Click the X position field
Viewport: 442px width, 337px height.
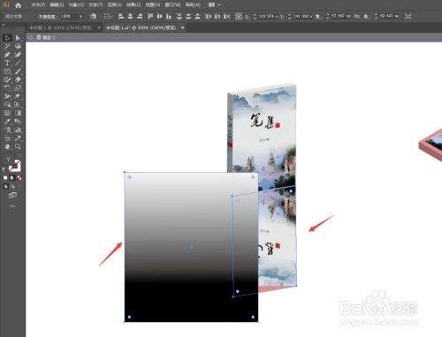coord(268,17)
